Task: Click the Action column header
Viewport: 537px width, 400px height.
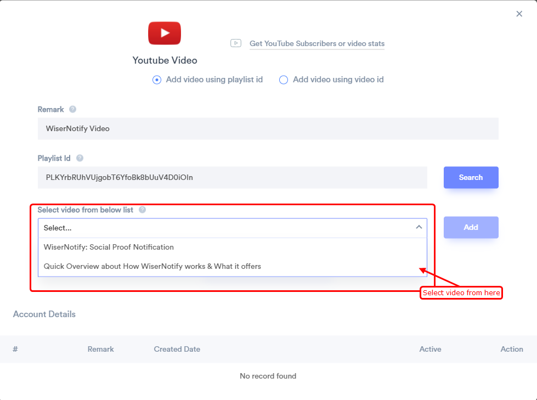Action: (512, 349)
